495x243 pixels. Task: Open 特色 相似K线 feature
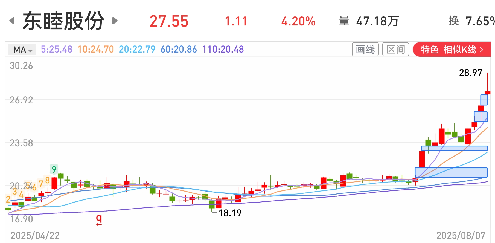point(452,50)
